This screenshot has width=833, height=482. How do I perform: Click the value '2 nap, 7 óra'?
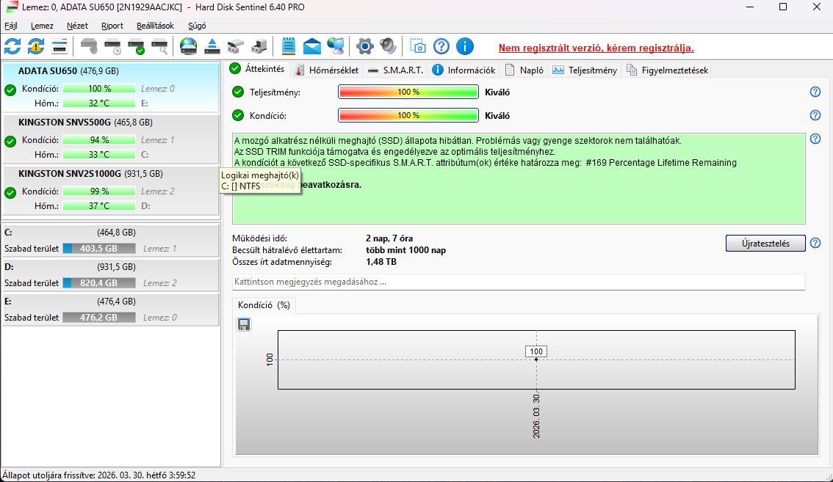point(389,238)
